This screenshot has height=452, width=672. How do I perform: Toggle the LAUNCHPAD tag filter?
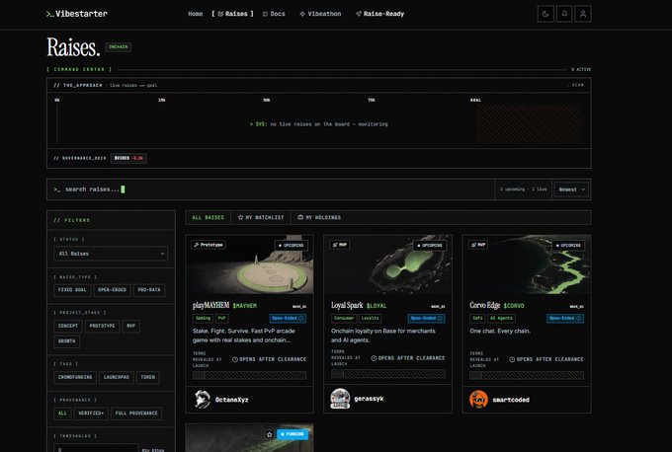point(117,377)
